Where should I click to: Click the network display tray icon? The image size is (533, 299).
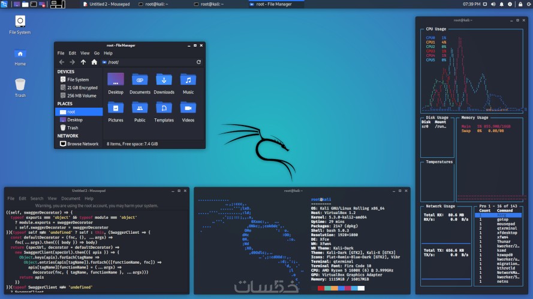tap(485, 4)
